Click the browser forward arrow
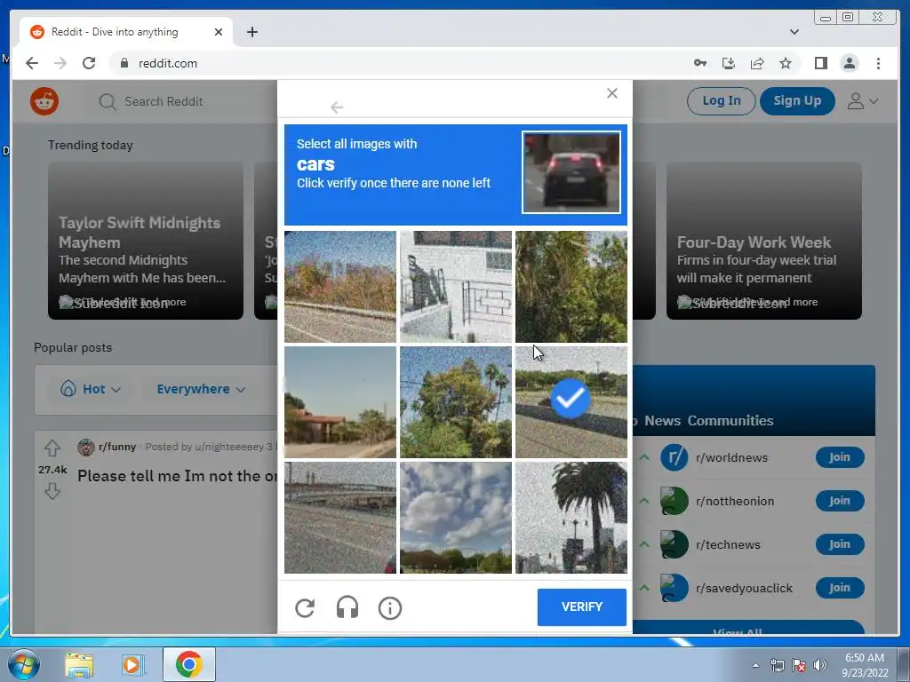This screenshot has width=910, height=682. [60, 63]
